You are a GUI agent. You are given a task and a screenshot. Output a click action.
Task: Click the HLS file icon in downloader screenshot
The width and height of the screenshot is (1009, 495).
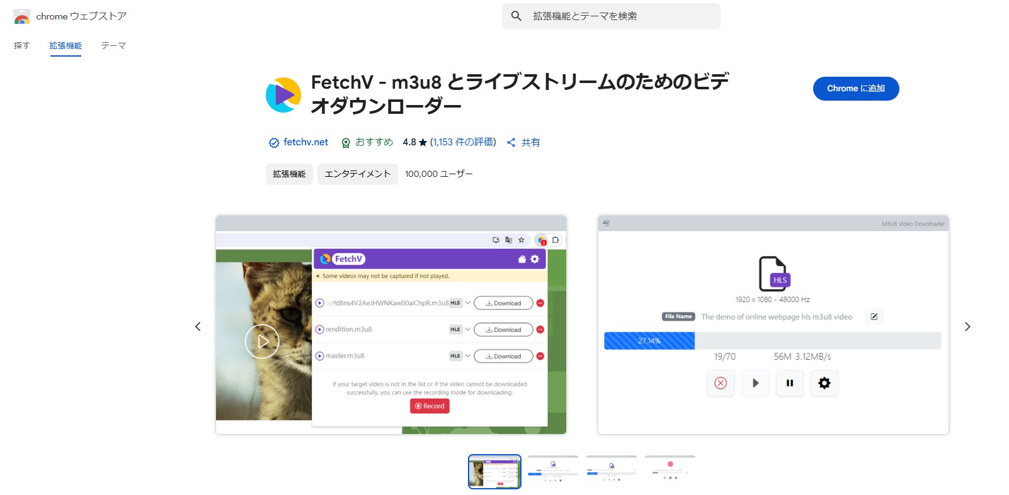coord(774,274)
